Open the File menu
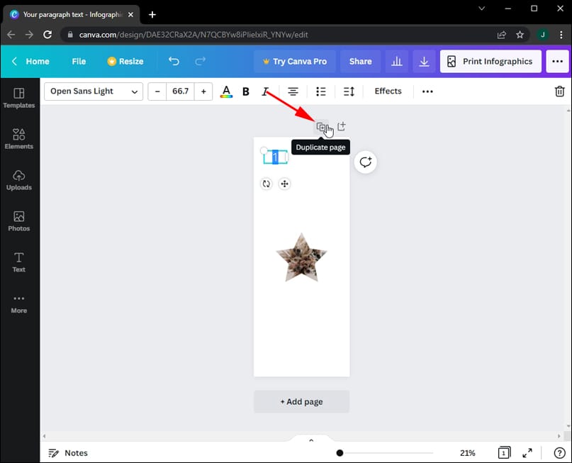Image resolution: width=572 pixels, height=463 pixels. 78,62
